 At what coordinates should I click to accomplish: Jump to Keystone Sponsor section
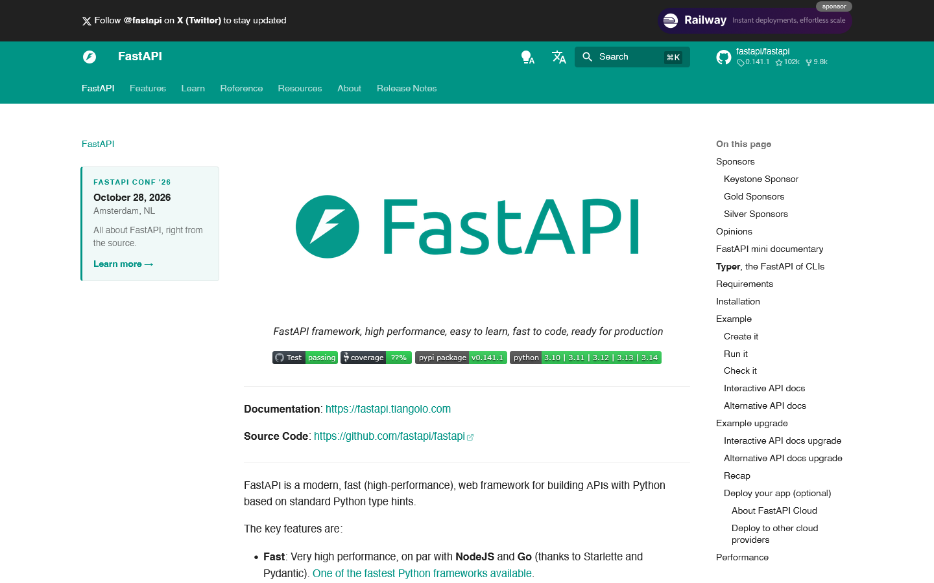(x=761, y=179)
